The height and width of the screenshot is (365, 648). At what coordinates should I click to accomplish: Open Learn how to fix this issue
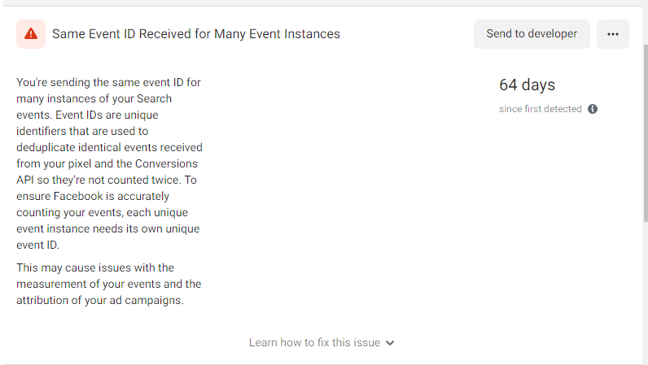pyautogui.click(x=314, y=343)
